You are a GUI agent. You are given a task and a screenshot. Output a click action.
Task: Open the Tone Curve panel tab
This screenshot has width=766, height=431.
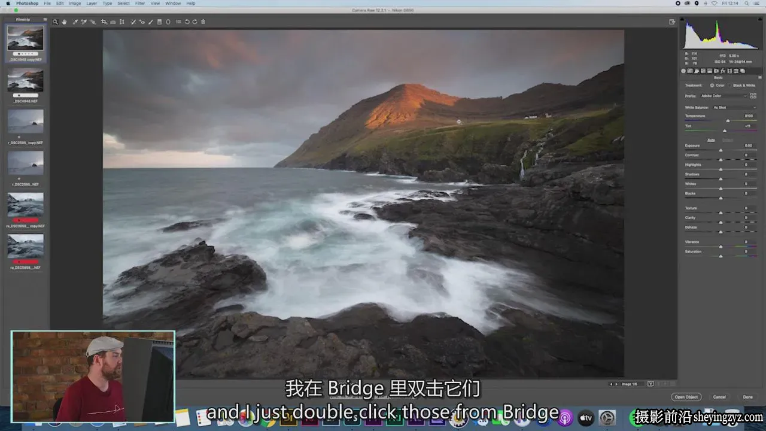(x=690, y=71)
